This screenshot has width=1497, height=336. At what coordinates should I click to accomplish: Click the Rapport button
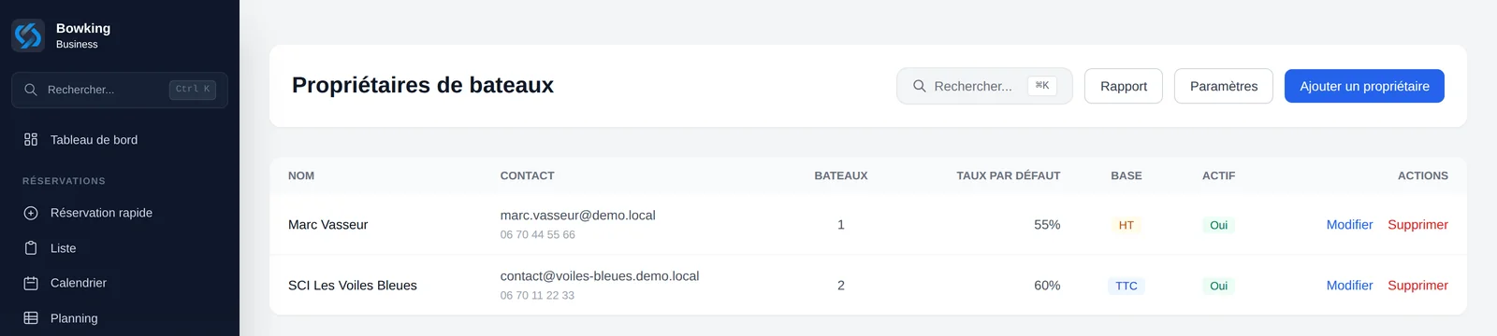1124,86
